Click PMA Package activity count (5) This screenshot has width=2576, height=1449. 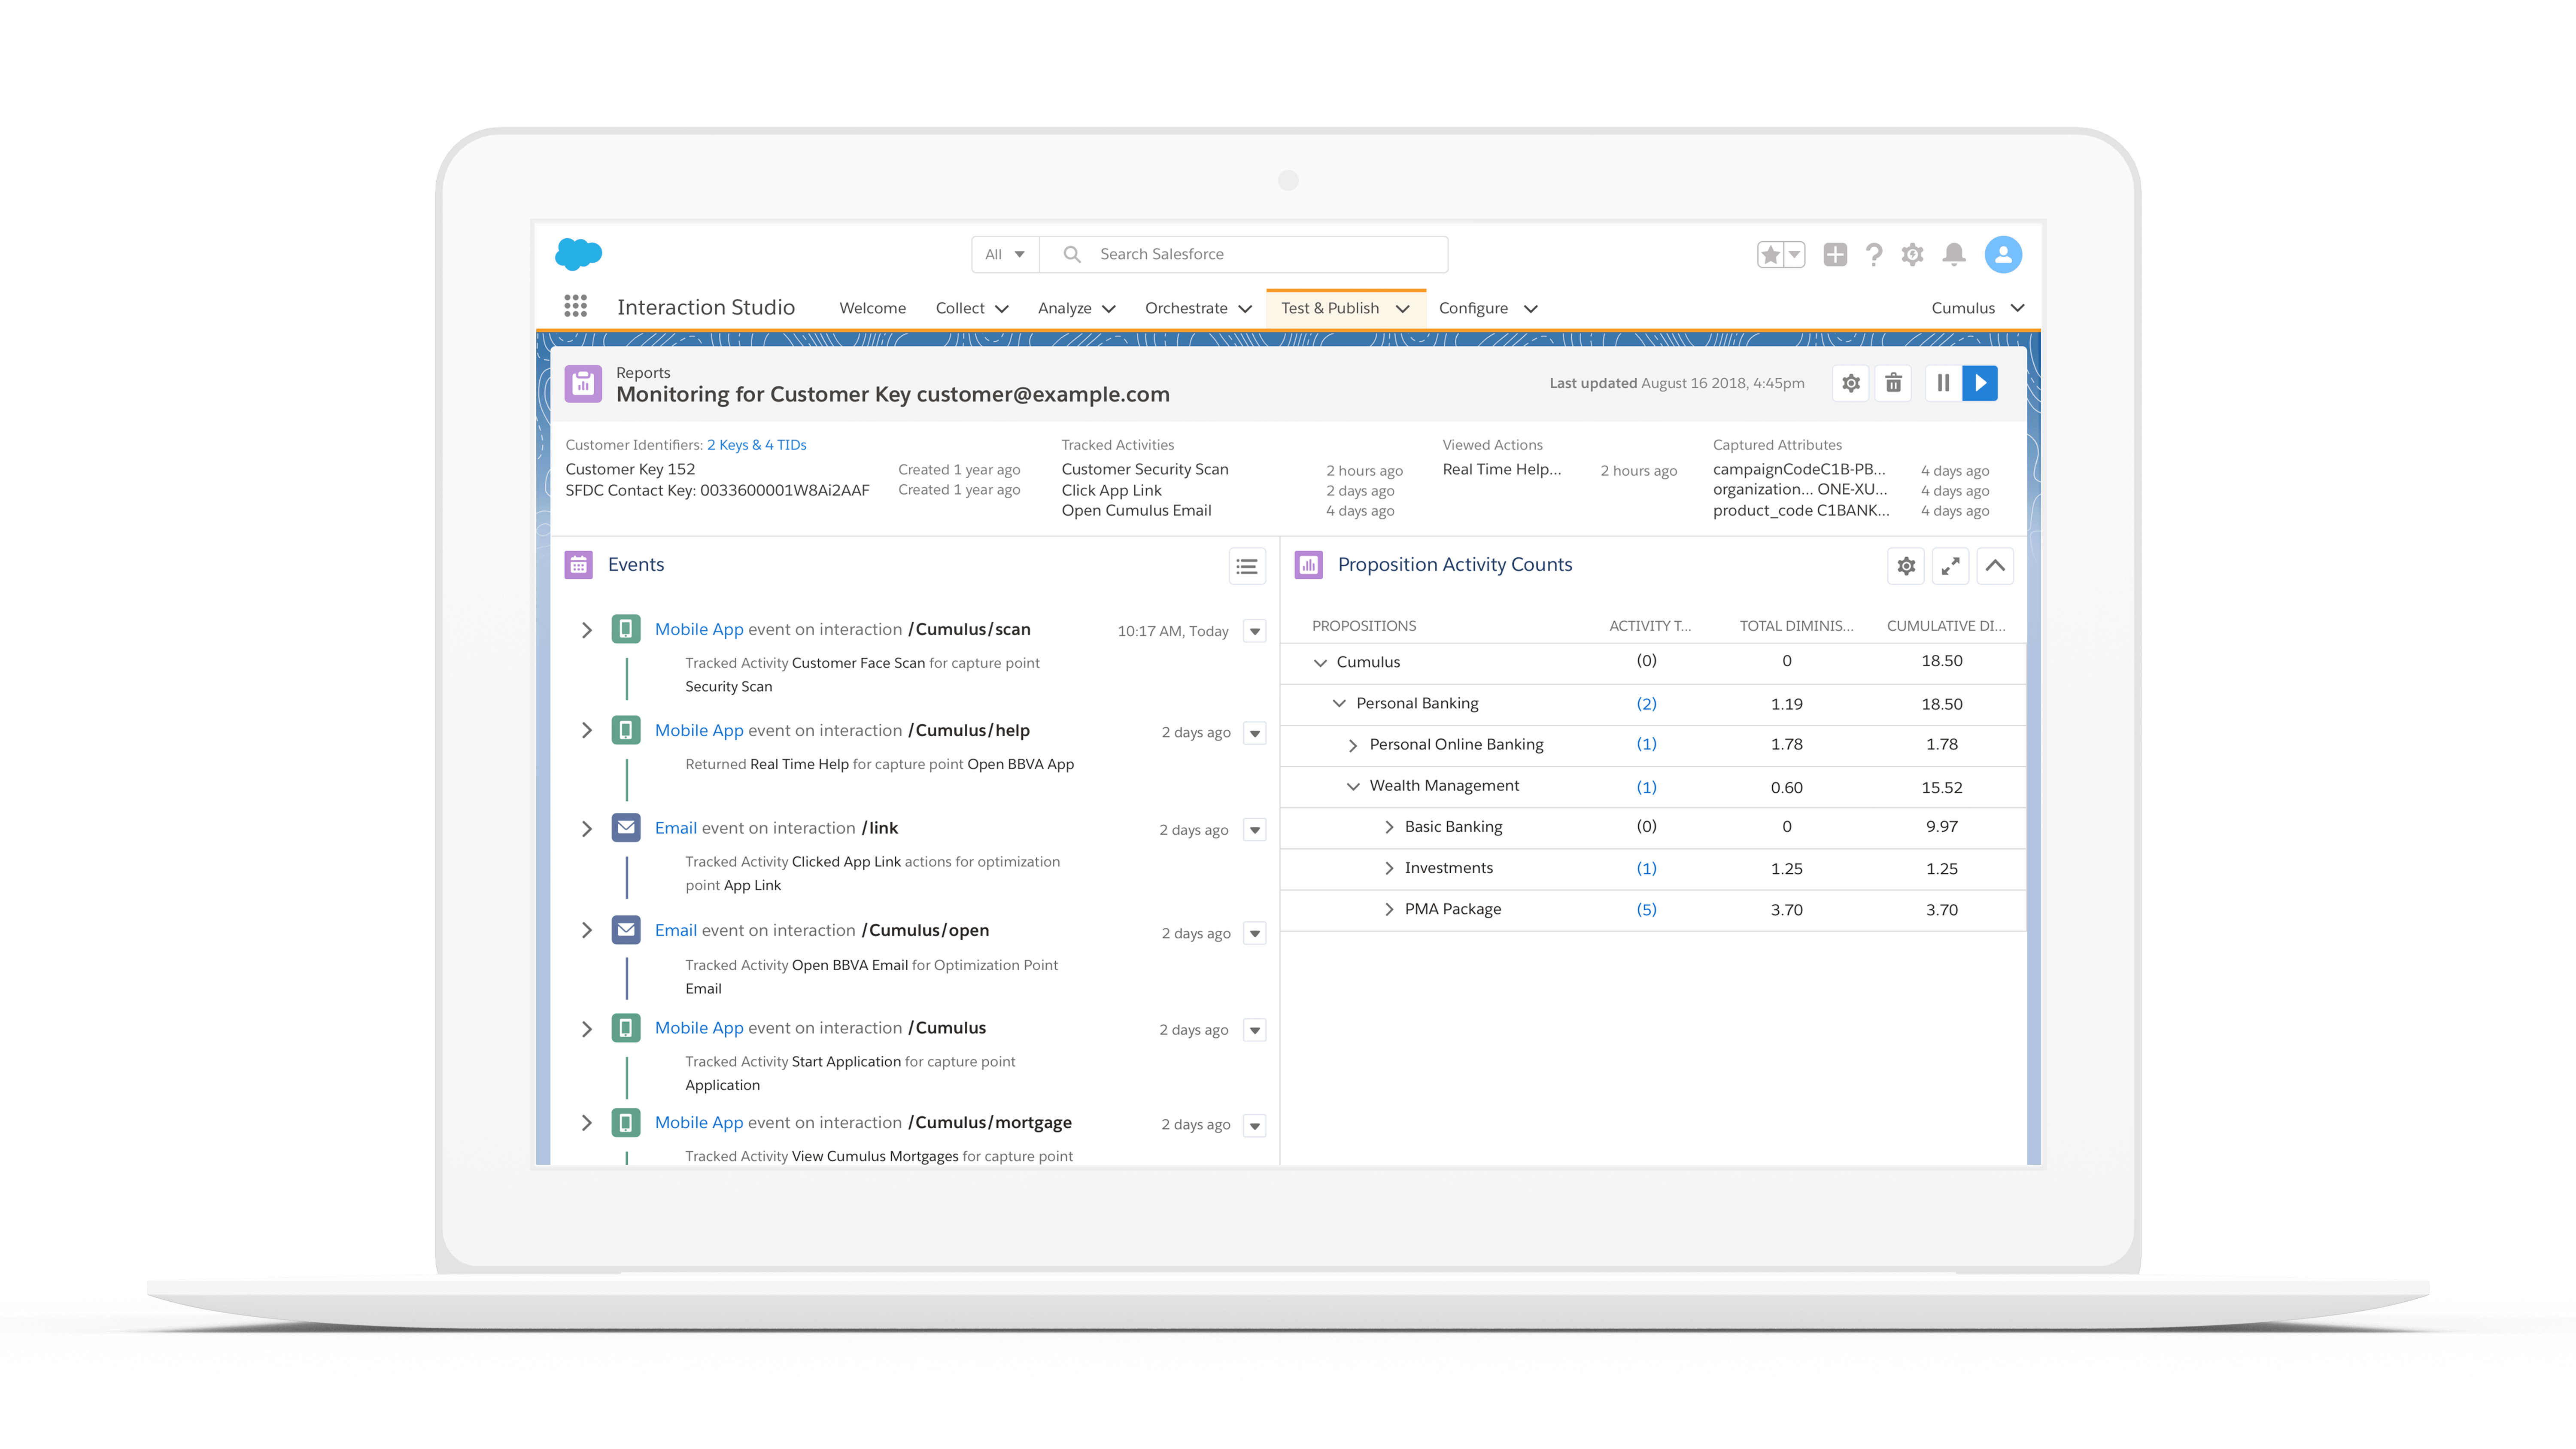(x=1646, y=910)
